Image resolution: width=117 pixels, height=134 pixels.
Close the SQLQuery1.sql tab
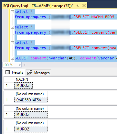coord(84,5)
